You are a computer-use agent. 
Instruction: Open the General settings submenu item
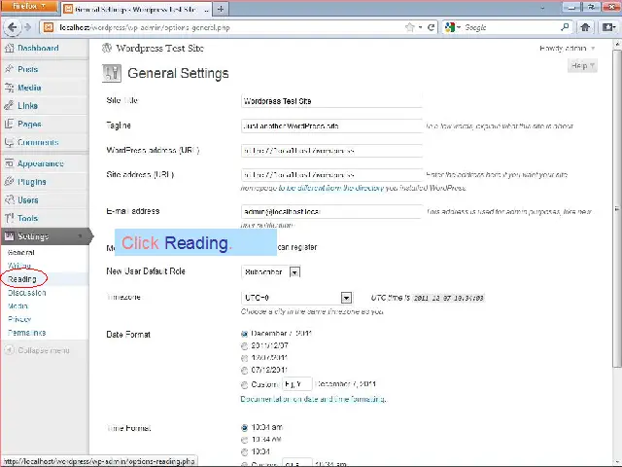(x=21, y=253)
